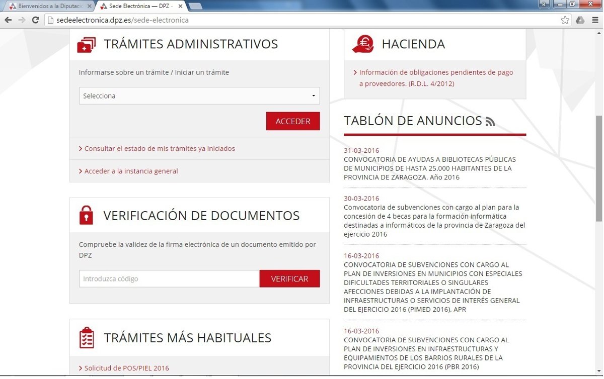
Task: Open Consultar el estado de mis trámites link
Action: tap(159, 149)
